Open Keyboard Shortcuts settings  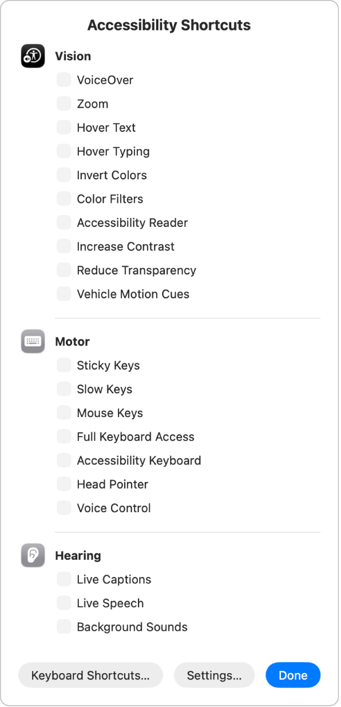coord(90,675)
